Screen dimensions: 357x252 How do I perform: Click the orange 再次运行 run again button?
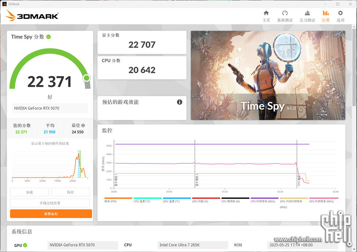click(51, 214)
